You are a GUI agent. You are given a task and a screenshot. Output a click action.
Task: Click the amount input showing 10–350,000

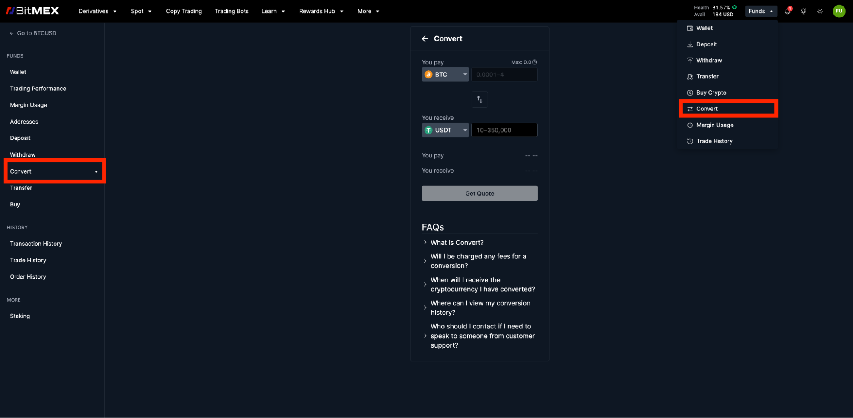504,130
